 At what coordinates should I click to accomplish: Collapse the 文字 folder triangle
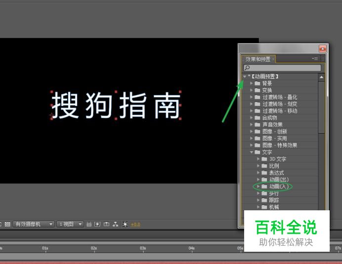[251, 152]
